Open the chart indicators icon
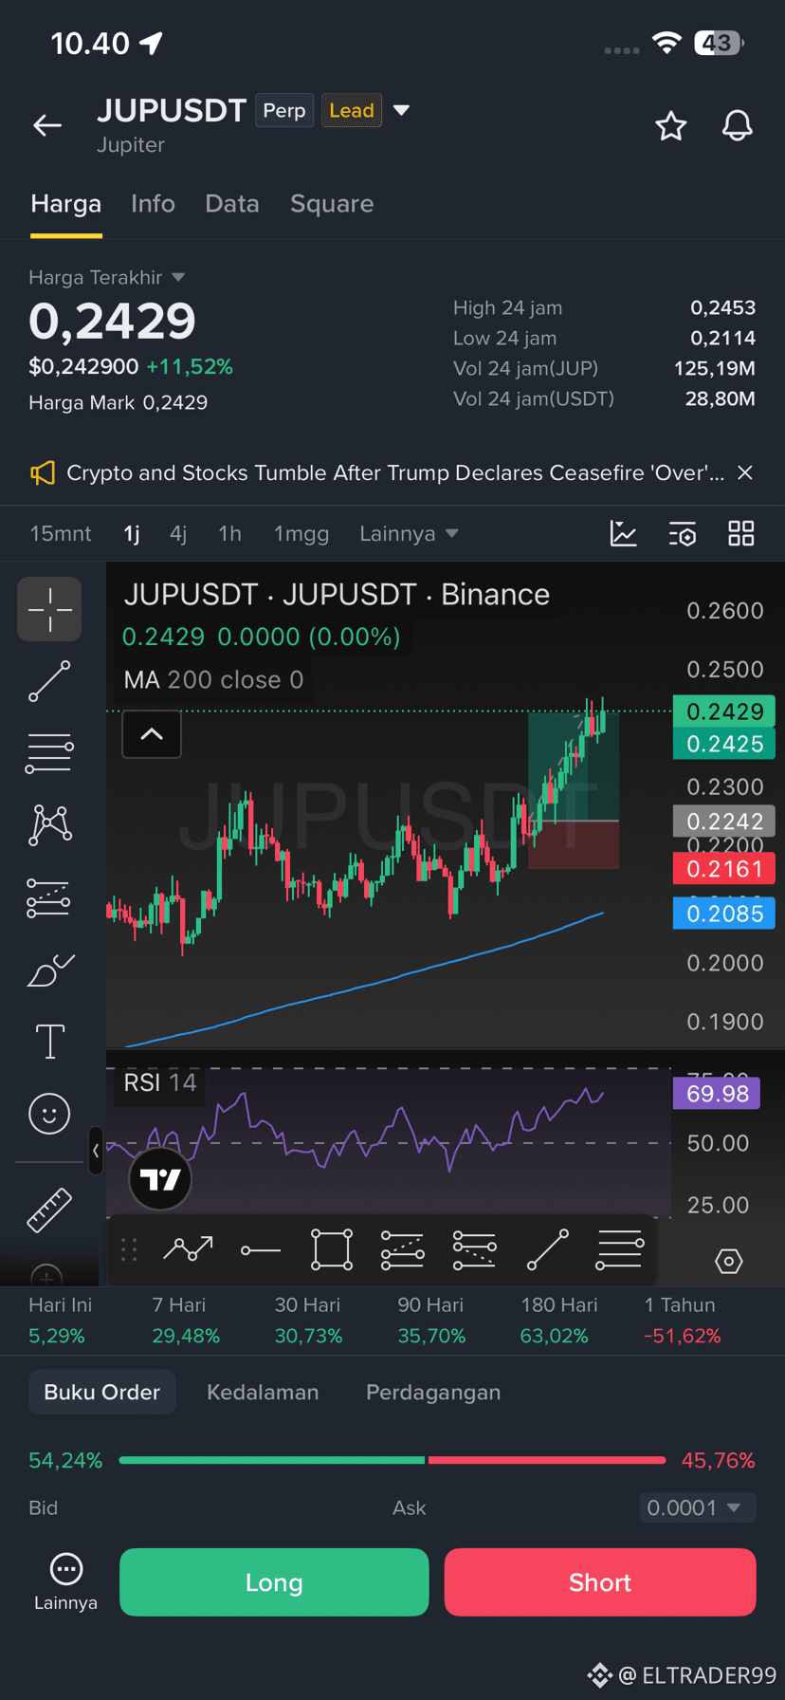This screenshot has width=785, height=1700. click(x=623, y=534)
